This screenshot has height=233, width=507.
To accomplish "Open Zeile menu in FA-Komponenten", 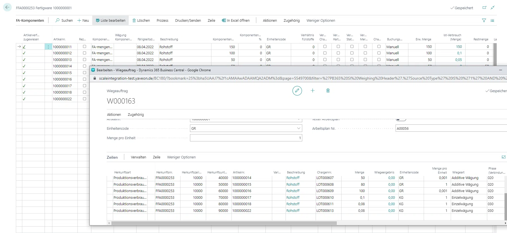I will [x=211, y=20].
